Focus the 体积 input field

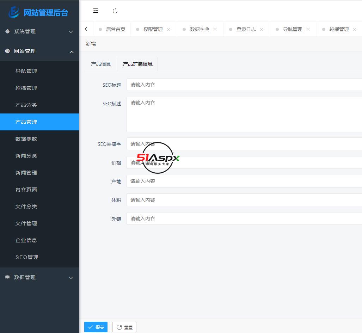pos(244,200)
